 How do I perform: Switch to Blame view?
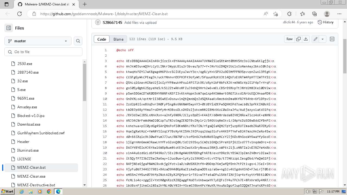coord(118,39)
